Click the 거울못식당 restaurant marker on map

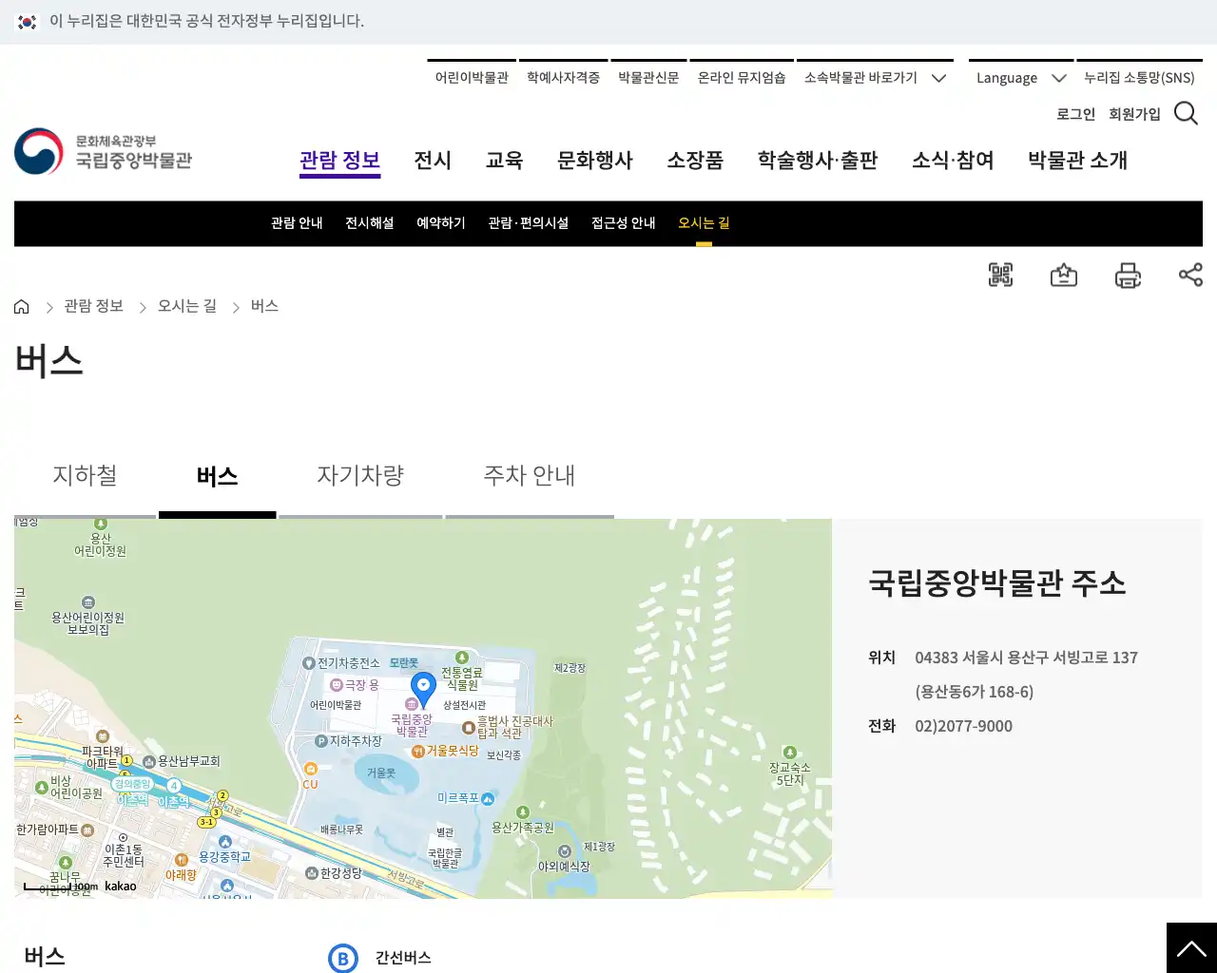(417, 751)
